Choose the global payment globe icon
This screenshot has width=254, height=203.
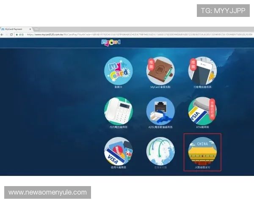(160, 151)
